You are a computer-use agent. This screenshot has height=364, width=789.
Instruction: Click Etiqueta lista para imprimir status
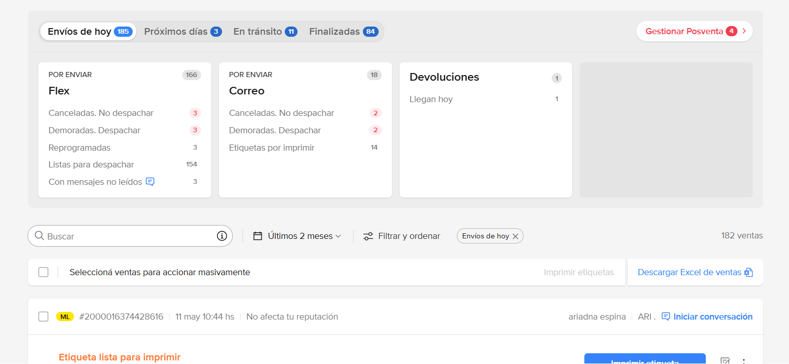[120, 357]
